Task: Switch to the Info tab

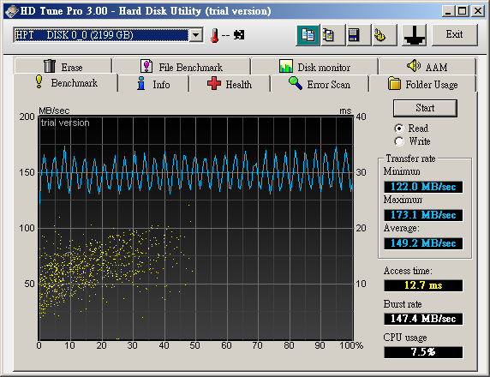Action: tap(153, 84)
